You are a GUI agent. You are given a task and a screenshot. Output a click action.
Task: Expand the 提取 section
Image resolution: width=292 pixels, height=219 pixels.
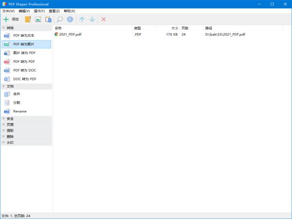coord(27,130)
